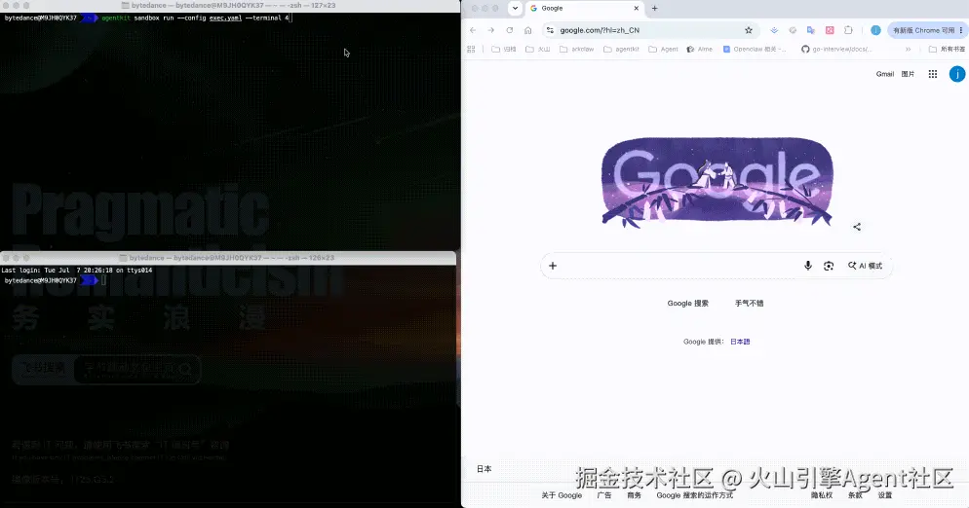Close the Google tab
This screenshot has height=508, width=969.
[636, 9]
